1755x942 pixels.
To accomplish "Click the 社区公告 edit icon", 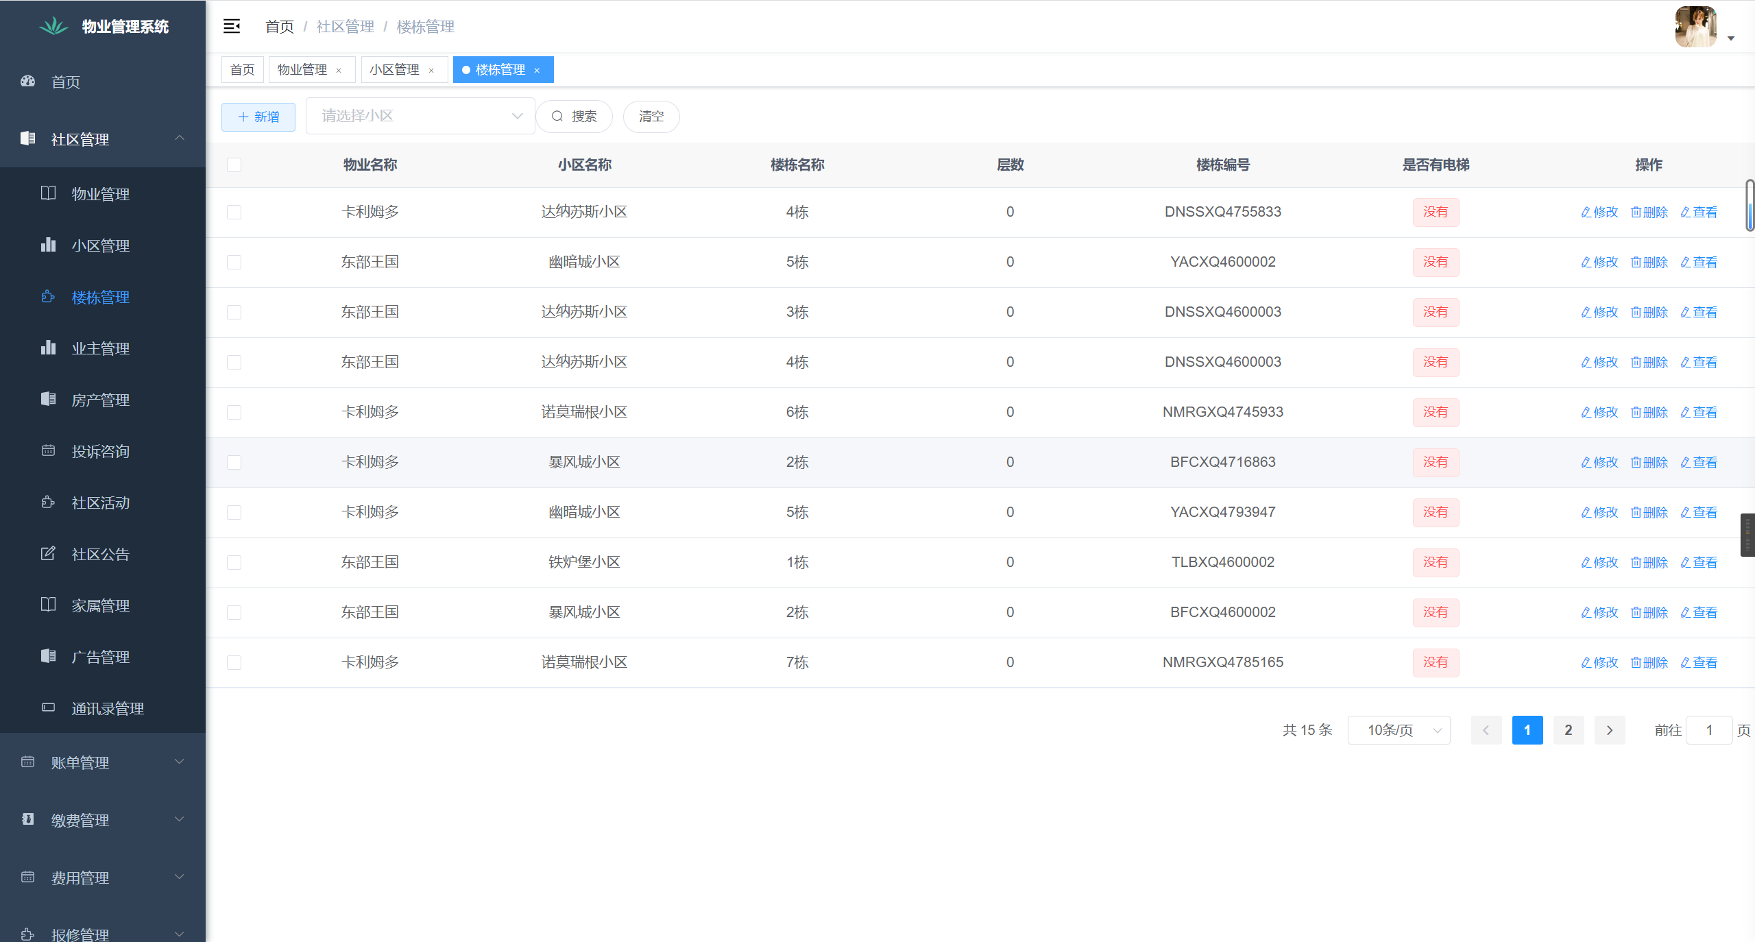I will pos(48,553).
